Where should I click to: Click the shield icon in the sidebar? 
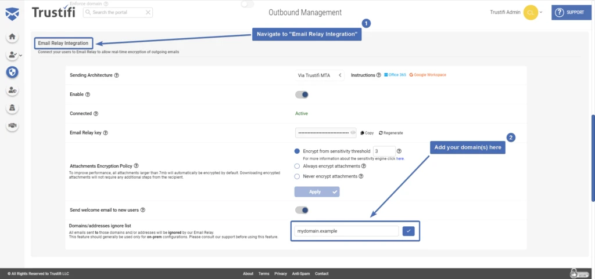(x=12, y=72)
